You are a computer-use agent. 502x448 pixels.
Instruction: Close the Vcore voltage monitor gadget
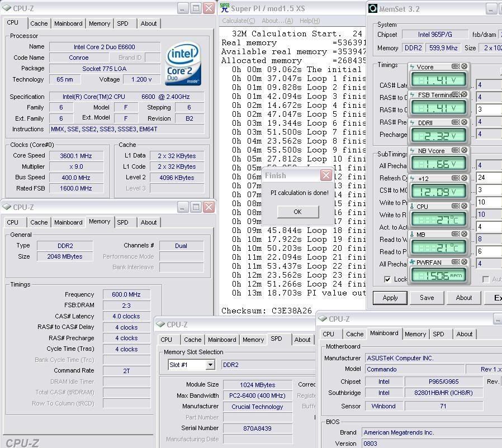(464, 66)
